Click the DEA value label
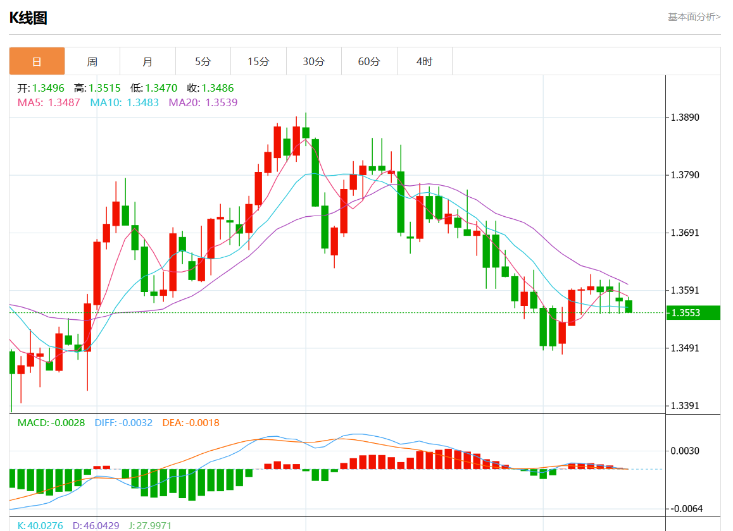 click(191, 423)
